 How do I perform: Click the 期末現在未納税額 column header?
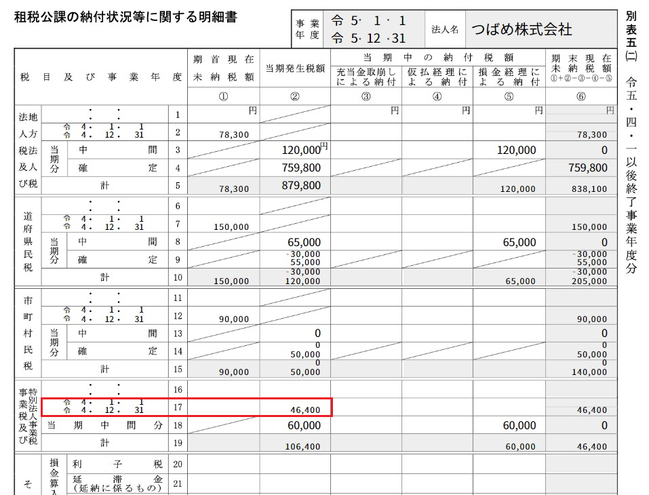[581, 68]
